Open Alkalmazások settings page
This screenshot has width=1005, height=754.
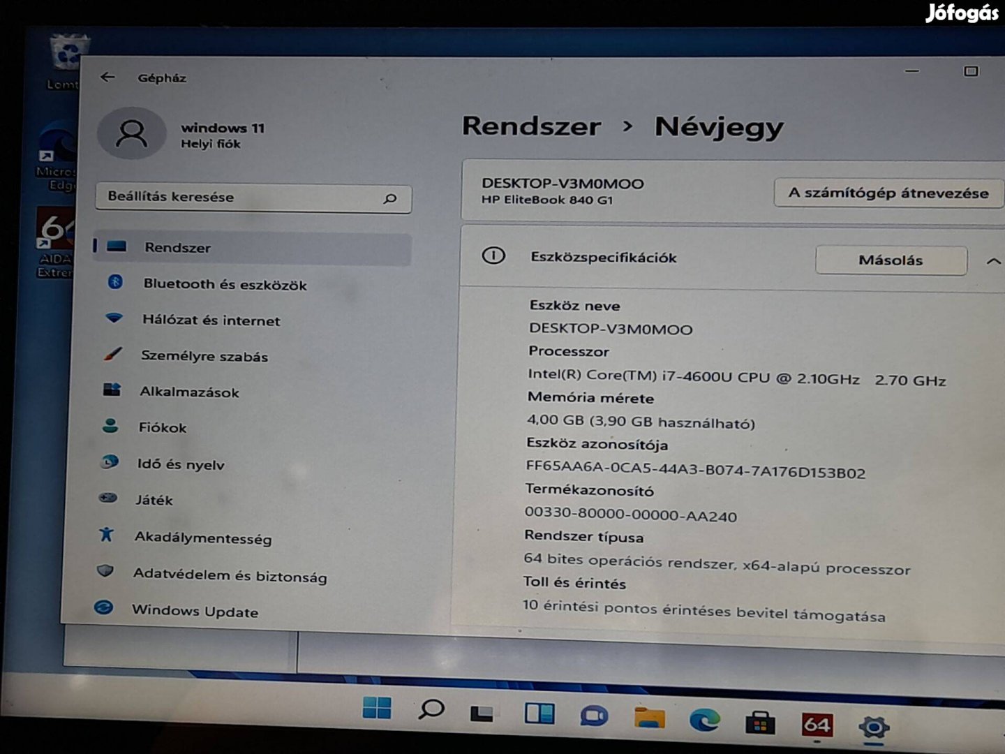point(189,391)
